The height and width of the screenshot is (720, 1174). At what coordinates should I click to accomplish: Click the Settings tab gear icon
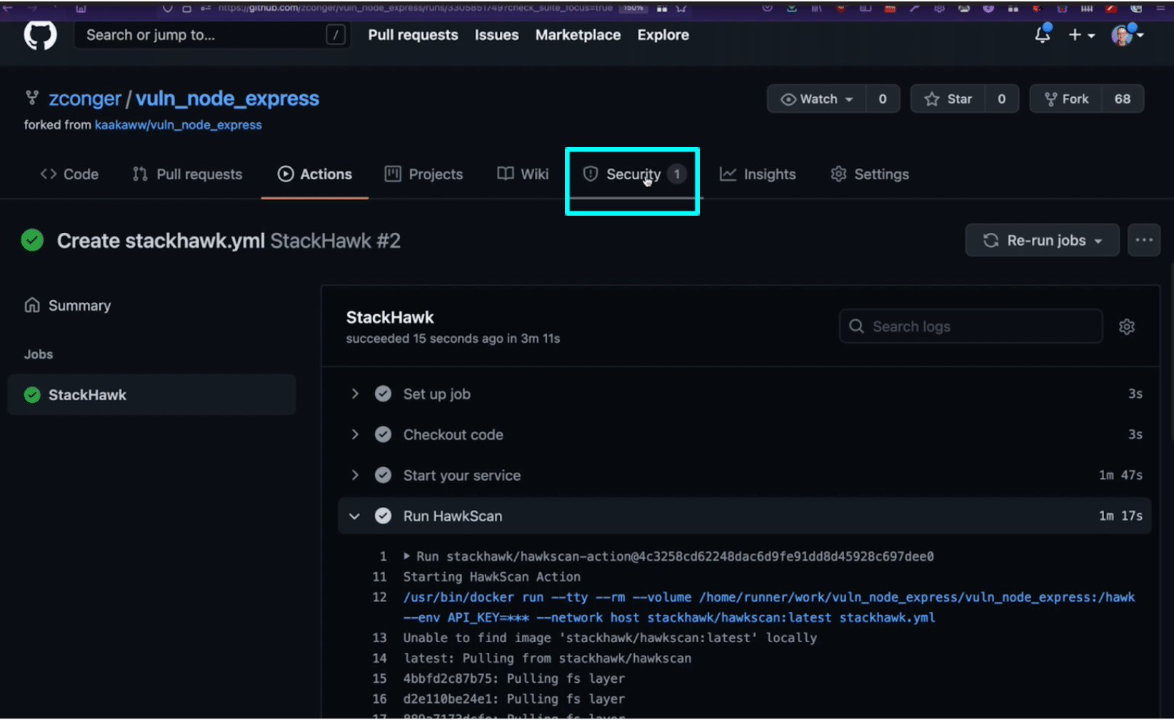click(x=838, y=174)
